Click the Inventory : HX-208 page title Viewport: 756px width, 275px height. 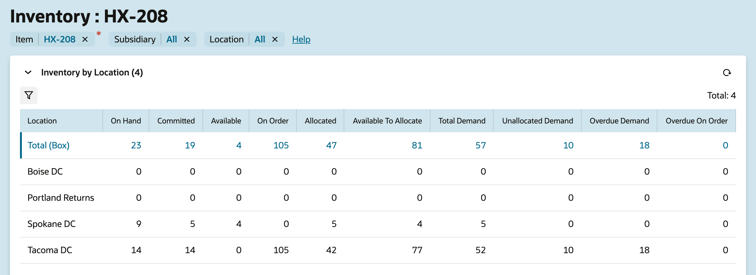89,16
